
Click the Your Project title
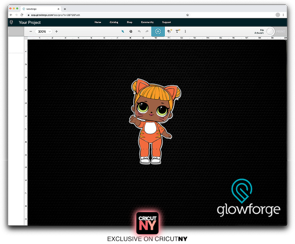click(30, 23)
